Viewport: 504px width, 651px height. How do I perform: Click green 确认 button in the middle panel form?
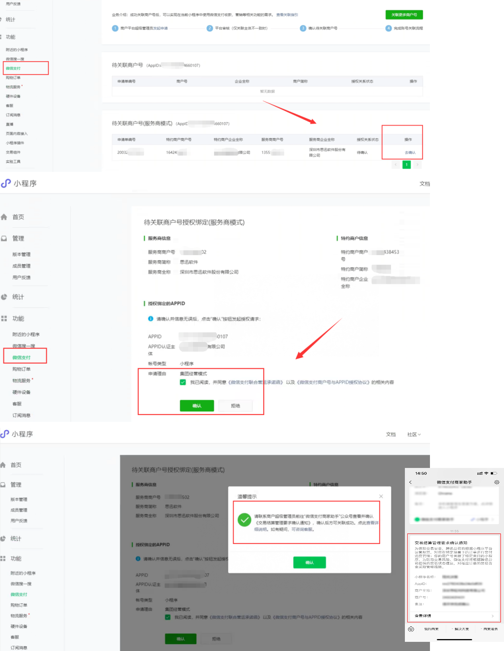pos(197,406)
